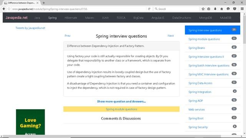This screenshot has width=246, height=138.
Task: Open Tweets by javapedia.net link
Action: (30, 28)
